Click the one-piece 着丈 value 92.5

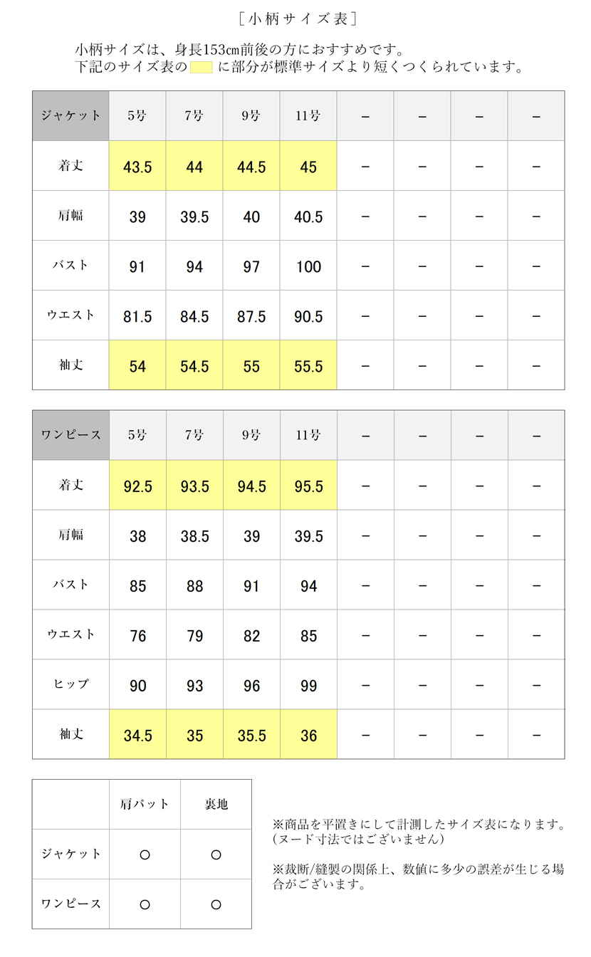[137, 486]
